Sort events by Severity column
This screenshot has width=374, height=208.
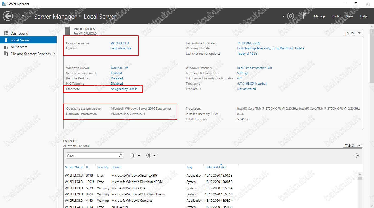click(x=103, y=167)
